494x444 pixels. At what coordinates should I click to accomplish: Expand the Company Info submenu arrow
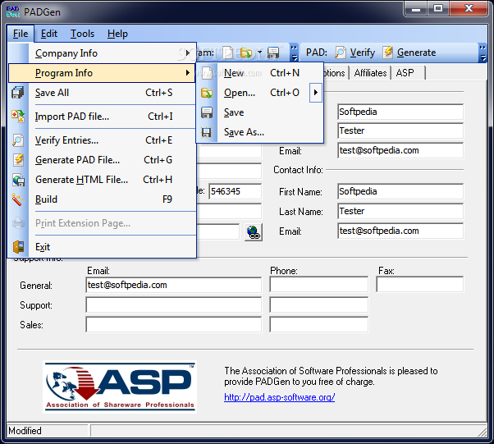(188, 53)
